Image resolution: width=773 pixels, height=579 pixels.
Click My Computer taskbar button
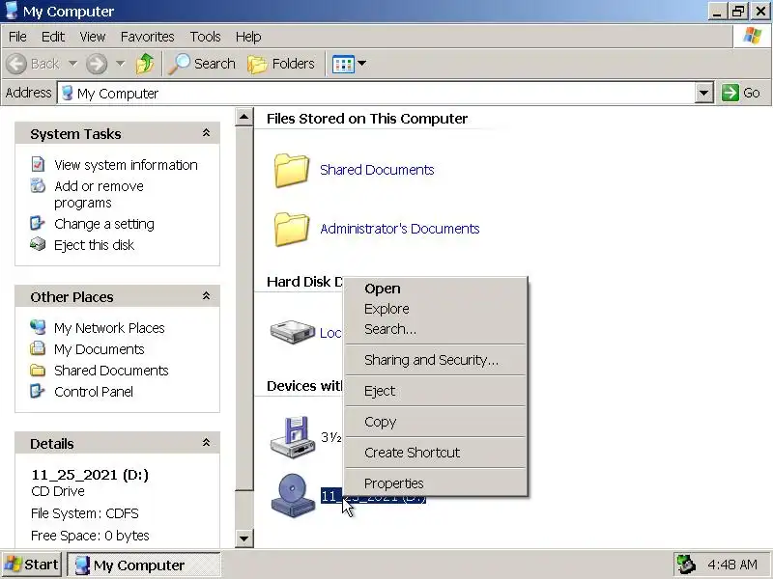coord(143,565)
